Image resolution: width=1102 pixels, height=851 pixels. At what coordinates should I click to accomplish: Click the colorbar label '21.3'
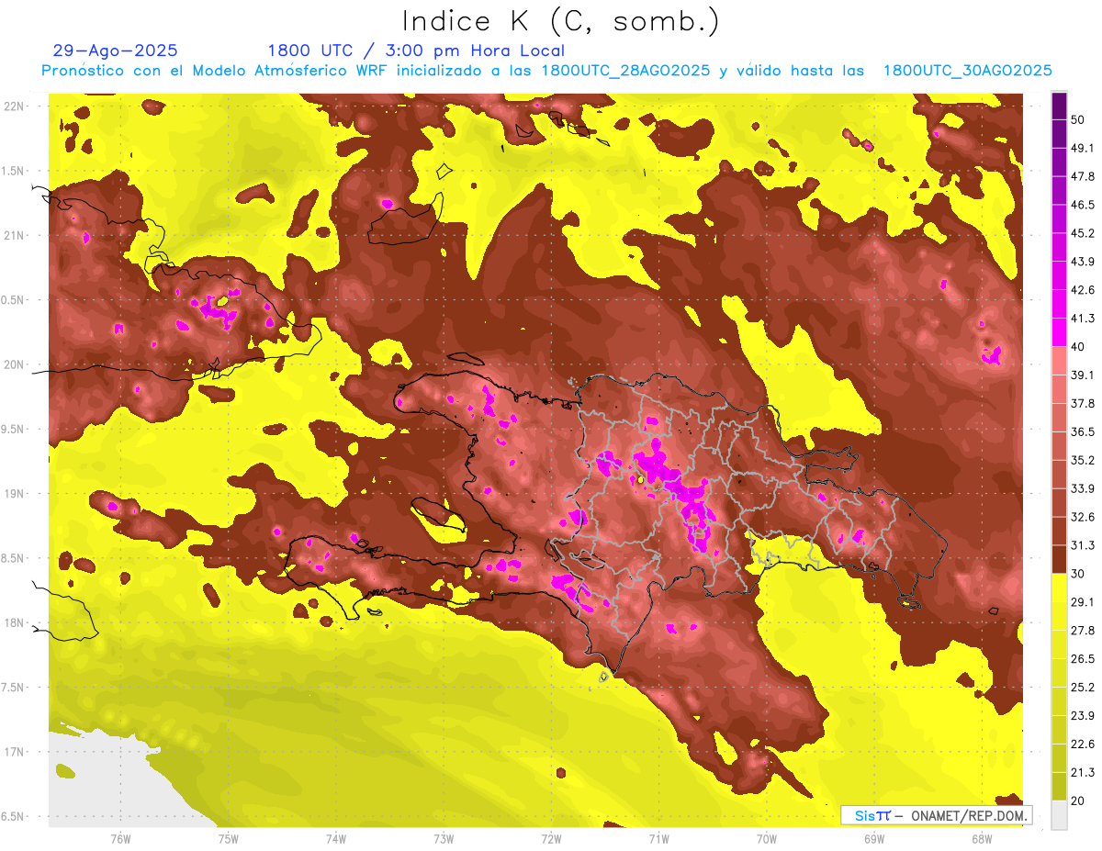click(x=1082, y=772)
